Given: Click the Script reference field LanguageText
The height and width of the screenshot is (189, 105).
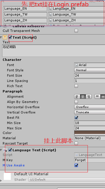Looking at the screenshot, I should pos(90,155).
